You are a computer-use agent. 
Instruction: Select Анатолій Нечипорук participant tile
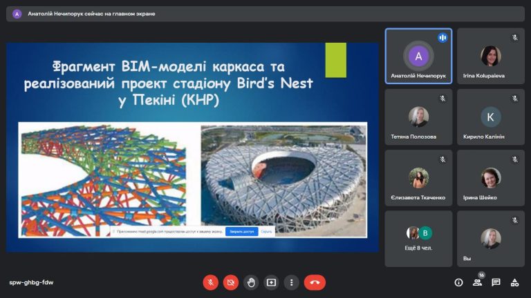pyautogui.click(x=418, y=56)
